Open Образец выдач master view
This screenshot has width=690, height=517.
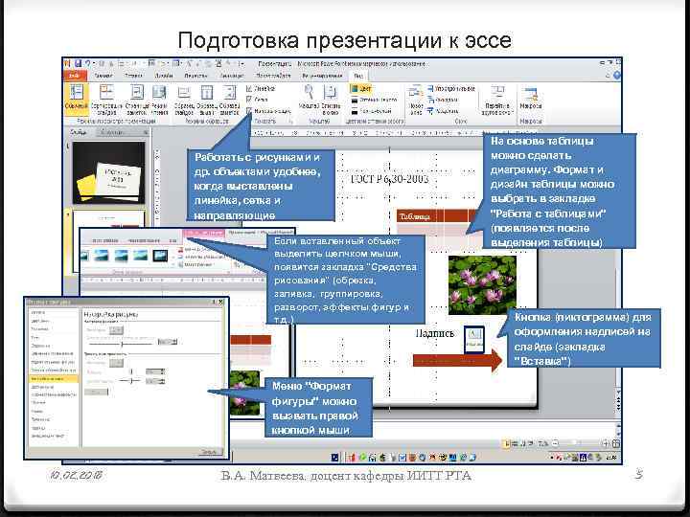(207, 98)
